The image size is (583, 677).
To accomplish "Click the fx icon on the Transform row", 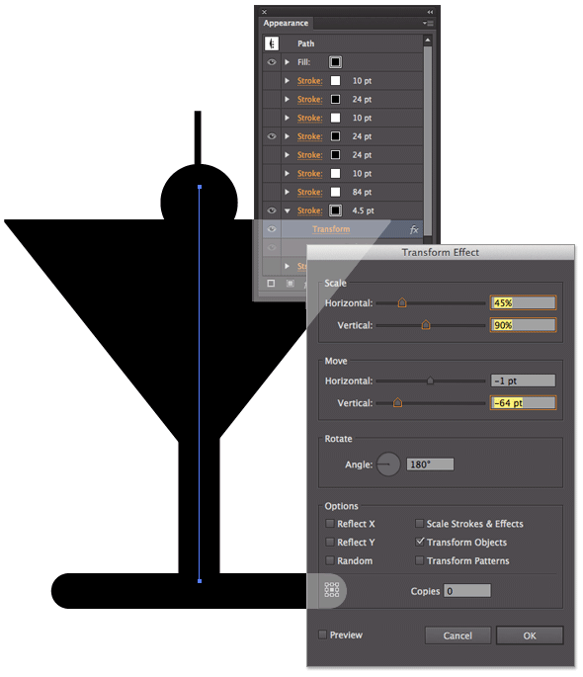I will (x=413, y=229).
